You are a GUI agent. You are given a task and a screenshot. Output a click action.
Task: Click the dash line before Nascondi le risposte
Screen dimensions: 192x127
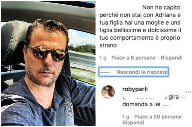pos(104,72)
